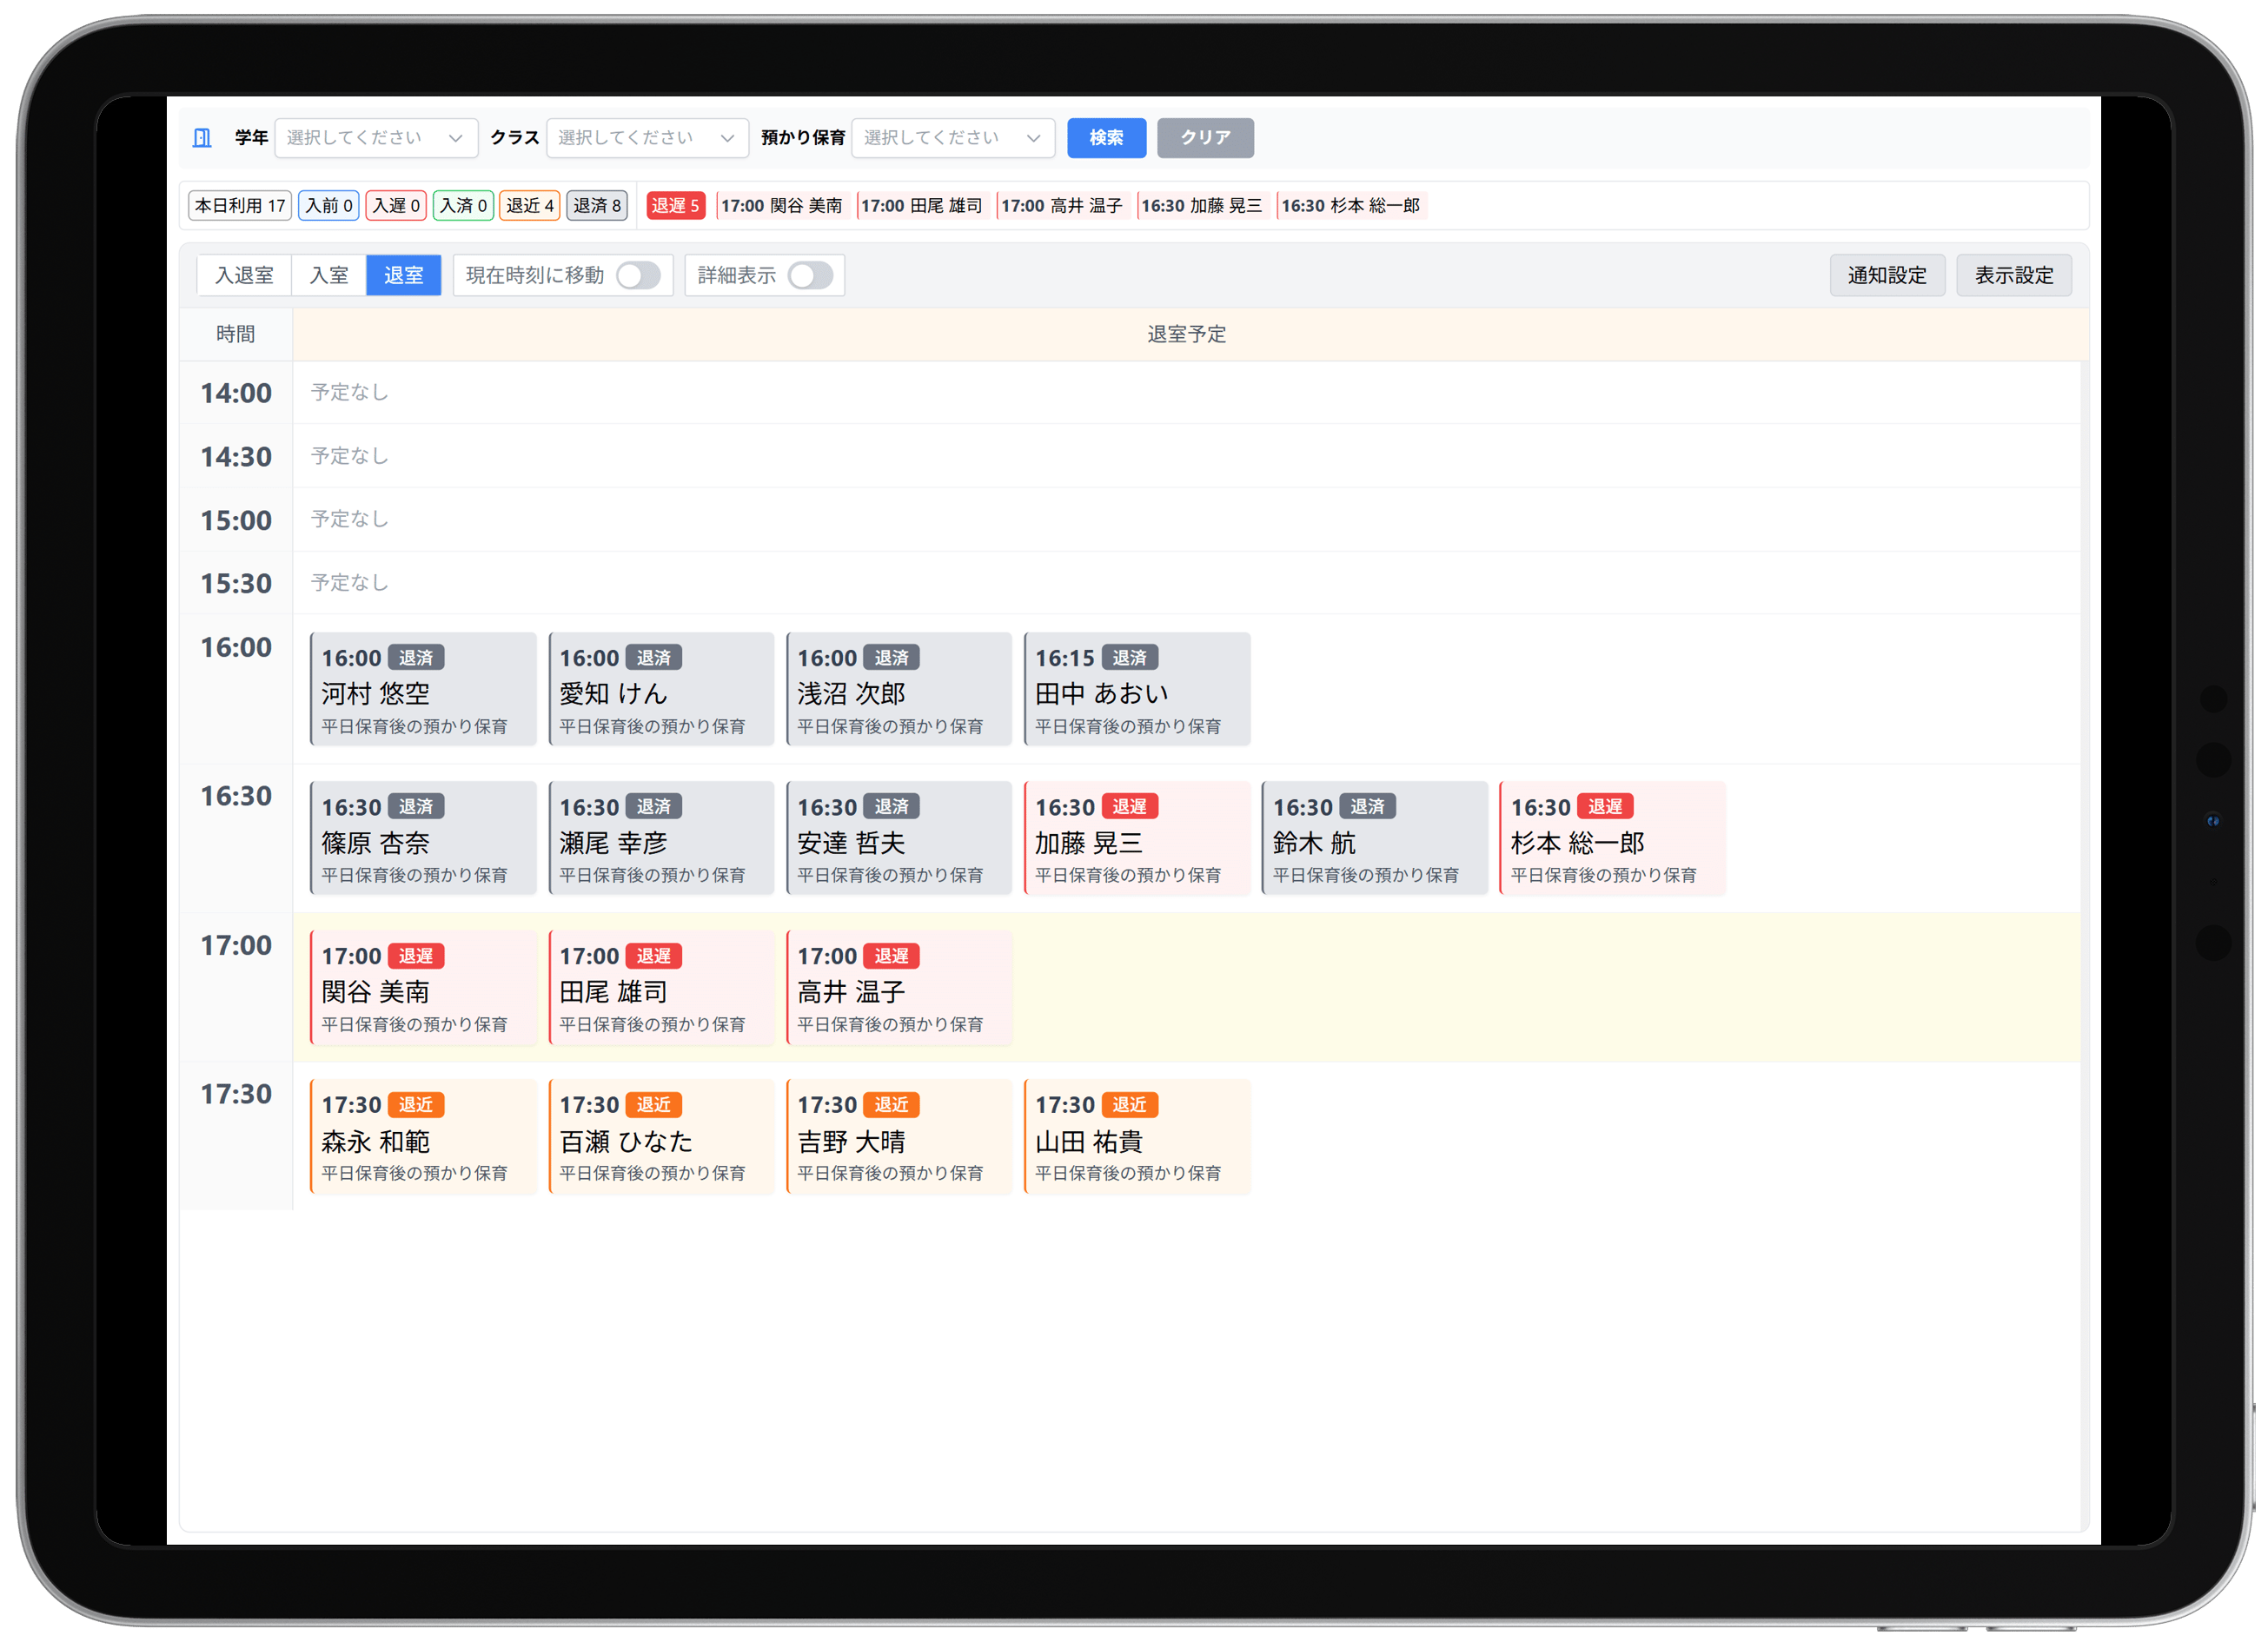The height and width of the screenshot is (1642, 2268).
Task: Click the 入前 0 blue status badge
Action: [x=328, y=206]
